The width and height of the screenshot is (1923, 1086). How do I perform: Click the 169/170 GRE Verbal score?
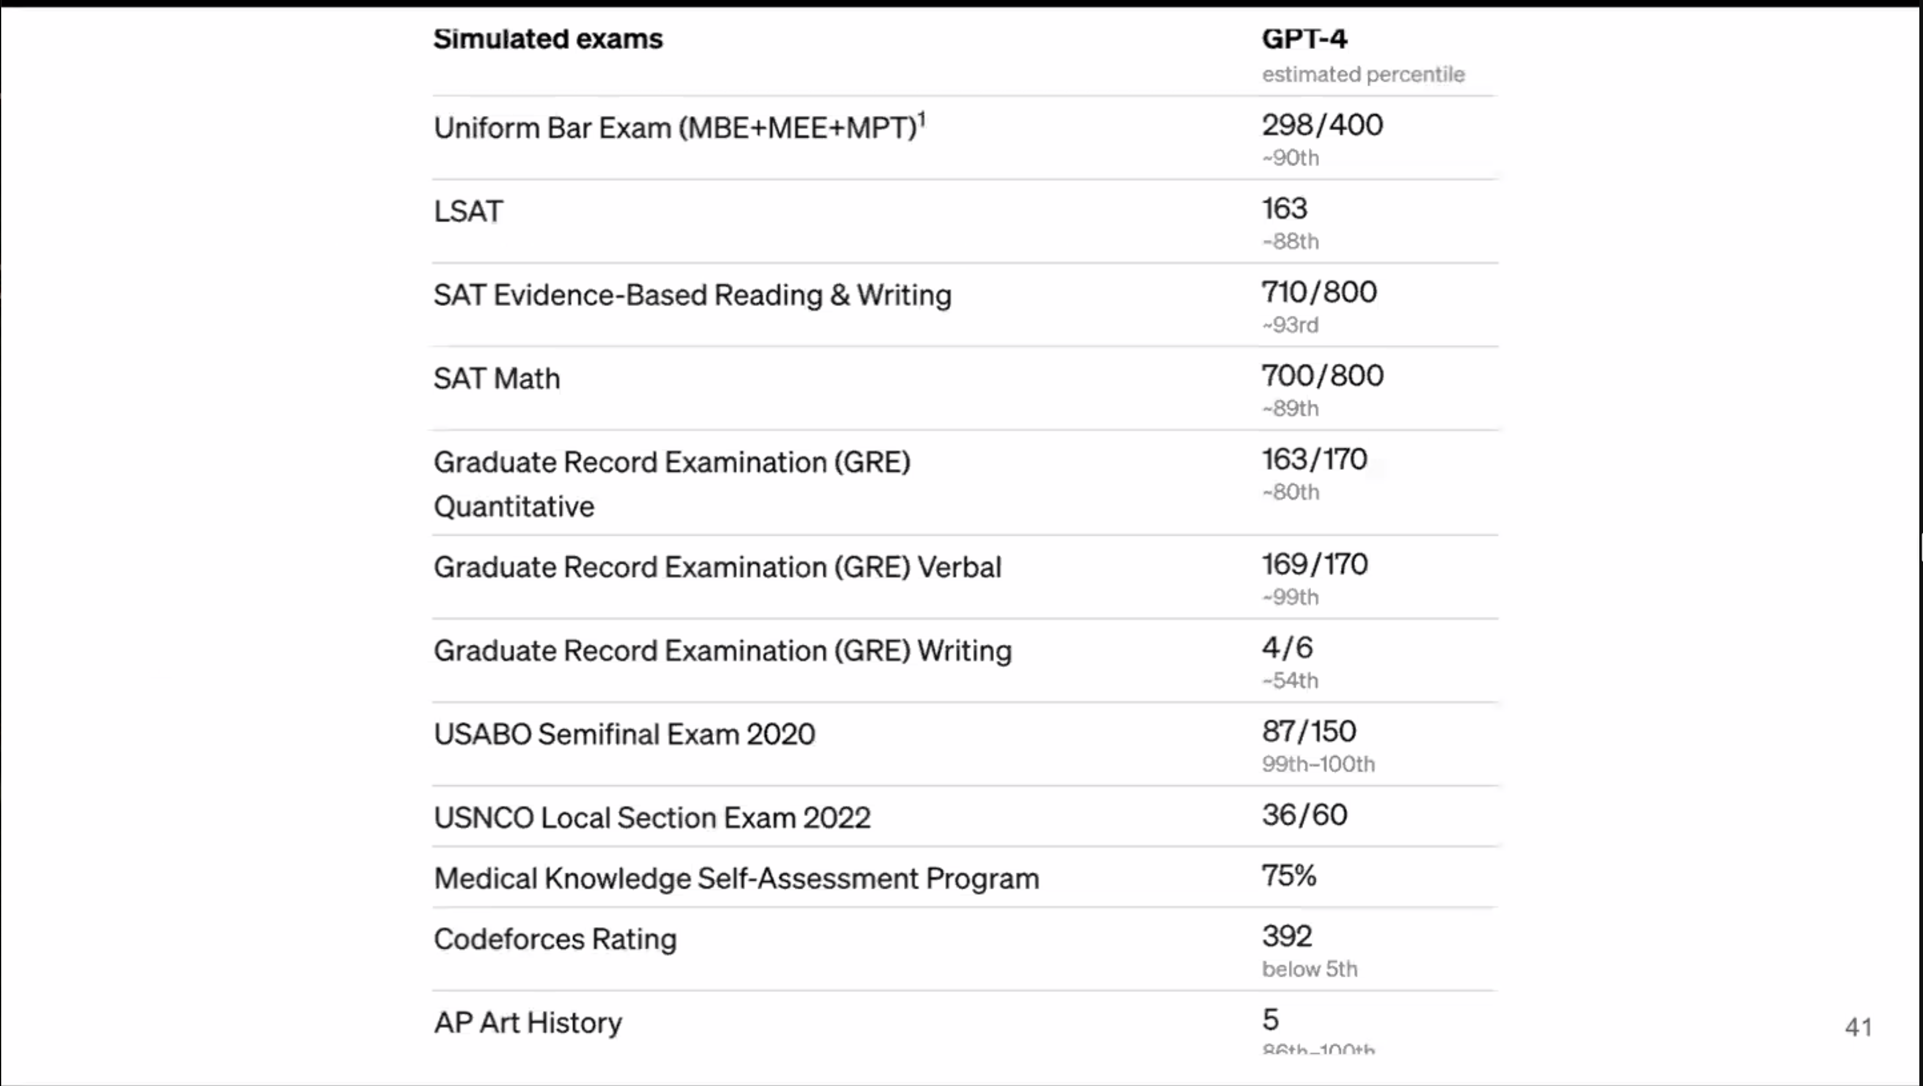point(1315,564)
